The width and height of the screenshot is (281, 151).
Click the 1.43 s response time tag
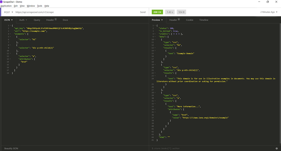(x=170, y=12)
